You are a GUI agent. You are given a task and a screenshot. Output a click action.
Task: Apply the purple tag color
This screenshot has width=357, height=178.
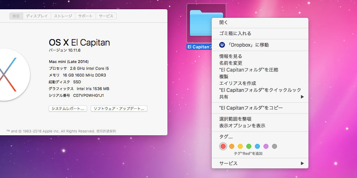[x=266, y=146]
